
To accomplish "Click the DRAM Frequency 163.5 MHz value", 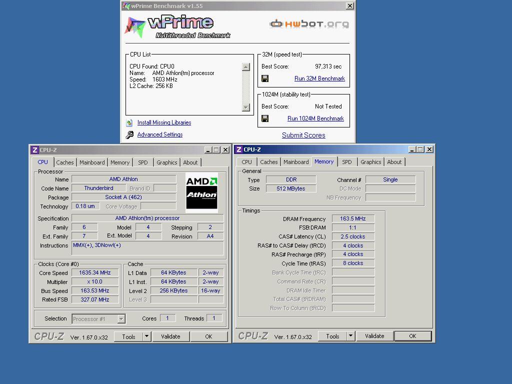I will tap(353, 219).
